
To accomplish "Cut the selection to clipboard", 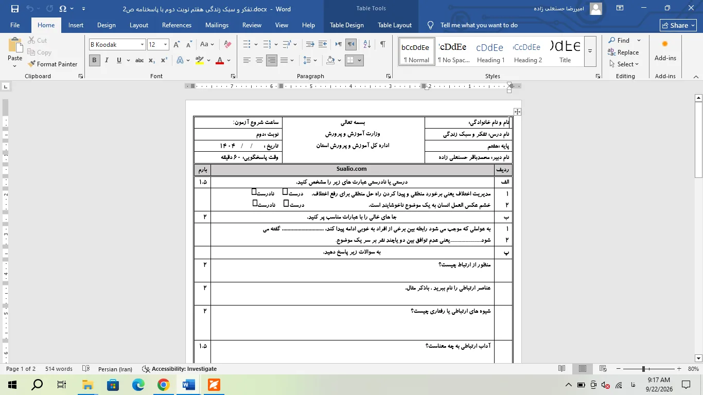I will coord(37,41).
